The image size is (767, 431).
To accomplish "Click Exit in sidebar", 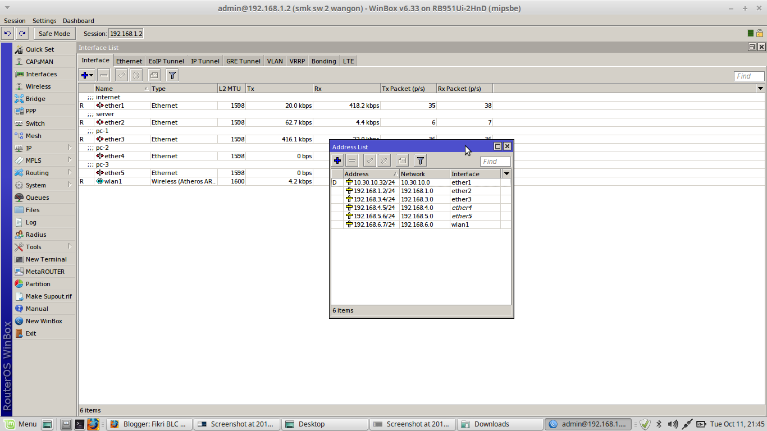I will (x=44, y=333).
